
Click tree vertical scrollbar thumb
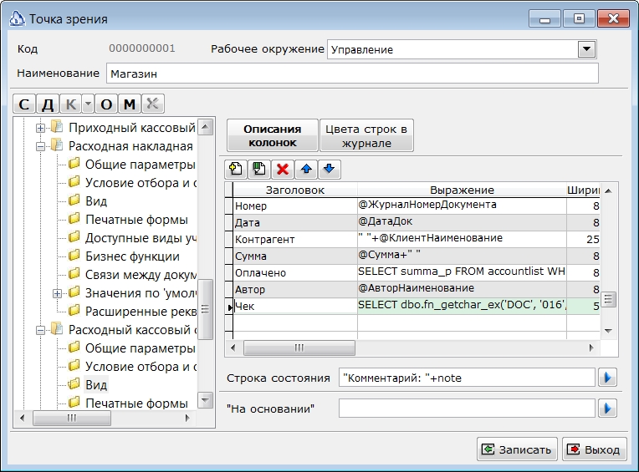tap(205, 309)
